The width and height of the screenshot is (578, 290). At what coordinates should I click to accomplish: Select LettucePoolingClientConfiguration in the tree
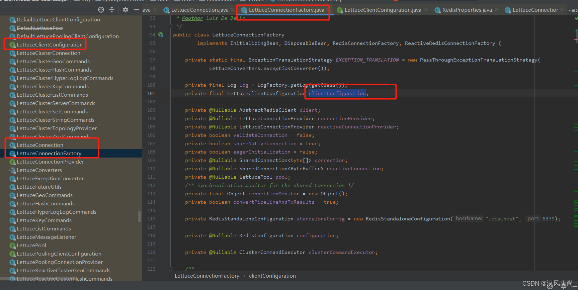[59, 254]
